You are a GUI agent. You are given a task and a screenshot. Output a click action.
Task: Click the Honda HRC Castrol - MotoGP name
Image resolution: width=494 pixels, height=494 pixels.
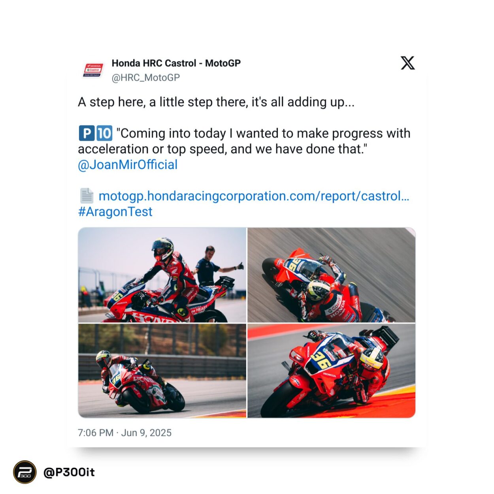click(176, 63)
